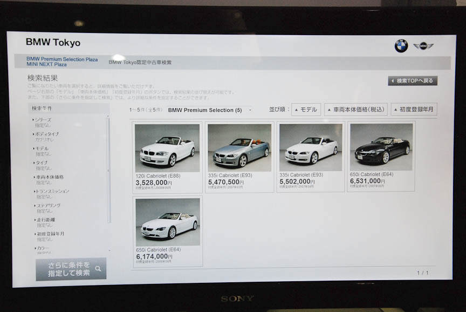Click the 650i Cabriolet (E64) title above 6,174,000
The image size is (466, 312).
159,250
